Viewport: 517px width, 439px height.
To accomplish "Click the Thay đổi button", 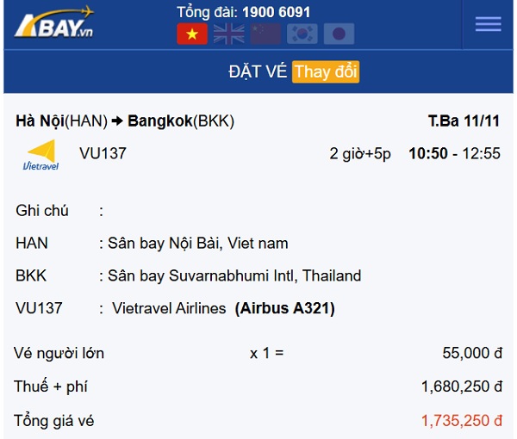I will point(326,71).
